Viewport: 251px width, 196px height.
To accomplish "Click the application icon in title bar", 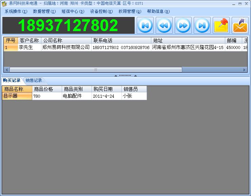I will click(4, 4).
